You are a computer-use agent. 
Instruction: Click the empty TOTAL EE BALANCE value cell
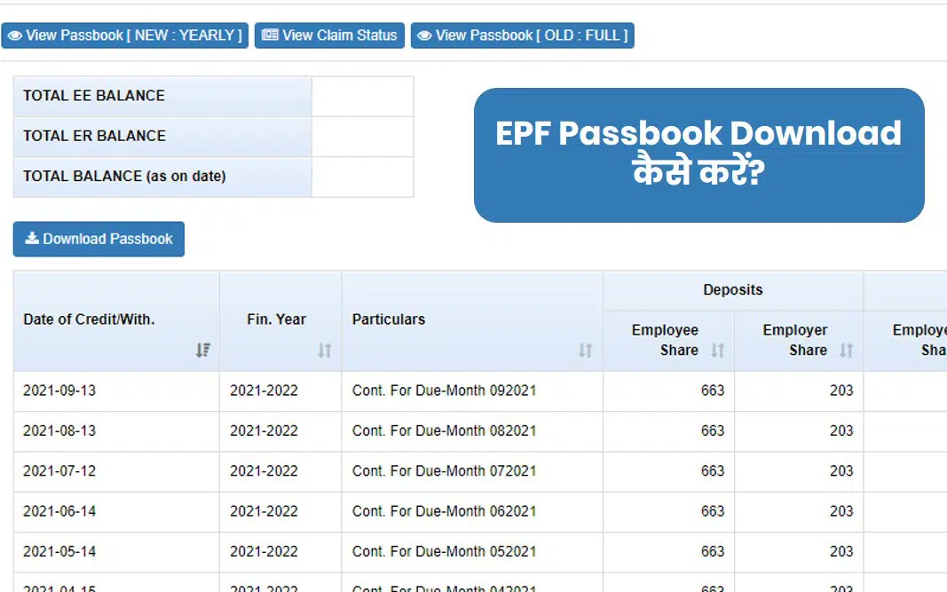pos(362,96)
